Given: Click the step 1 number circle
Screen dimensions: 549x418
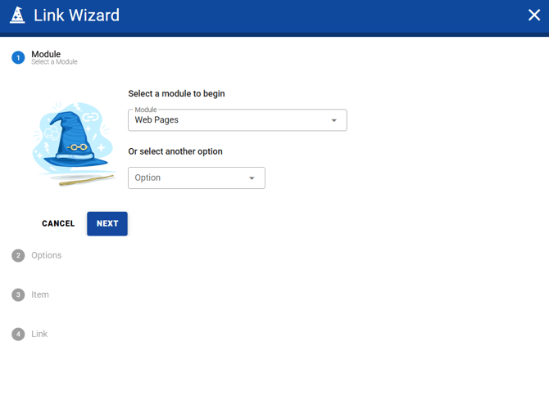Looking at the screenshot, I should [x=18, y=57].
